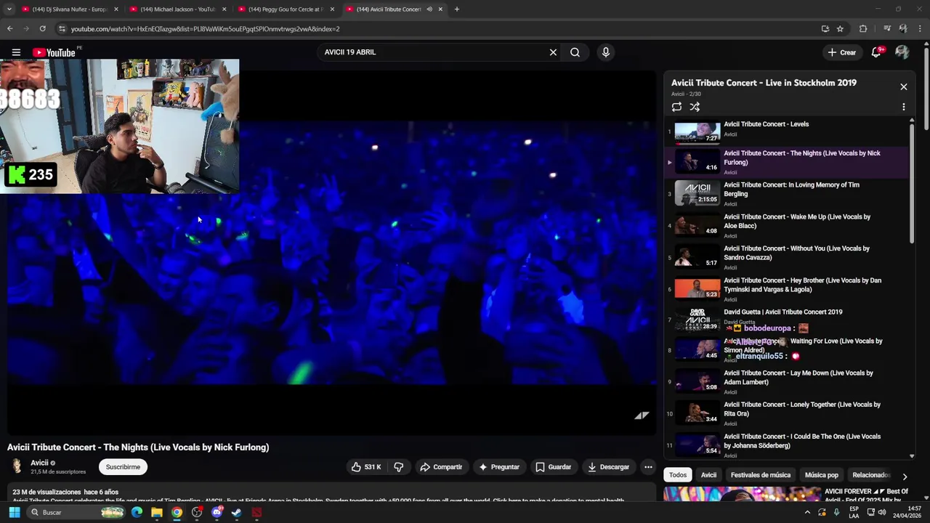Reload the page
Image resolution: width=930 pixels, height=523 pixels.
[42, 29]
